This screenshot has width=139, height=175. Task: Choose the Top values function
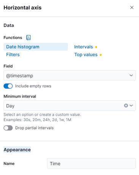[x=86, y=55]
